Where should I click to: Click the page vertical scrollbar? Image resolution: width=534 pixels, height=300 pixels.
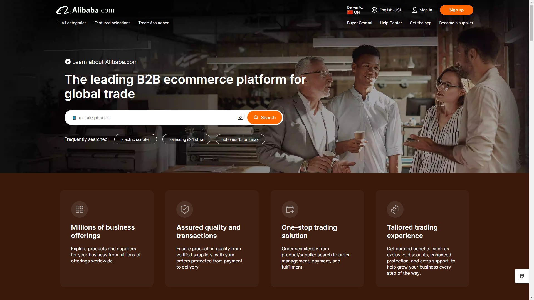[x=531, y=22]
